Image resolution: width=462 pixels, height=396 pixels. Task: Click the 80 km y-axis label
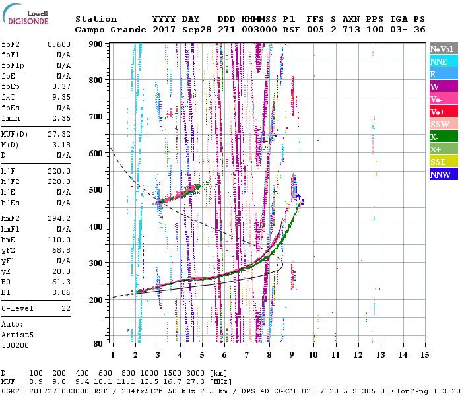98,343
